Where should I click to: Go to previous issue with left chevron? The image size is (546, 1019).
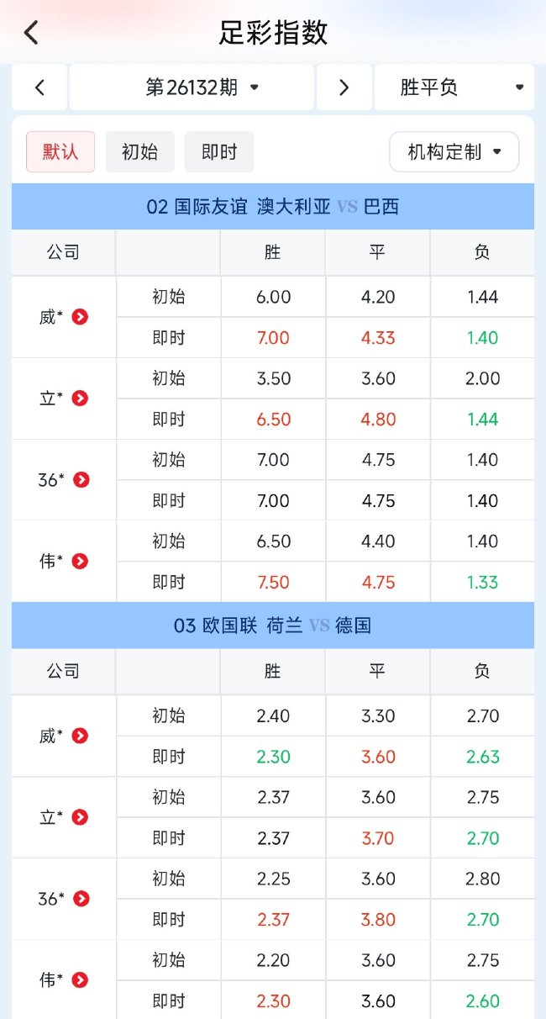point(39,87)
